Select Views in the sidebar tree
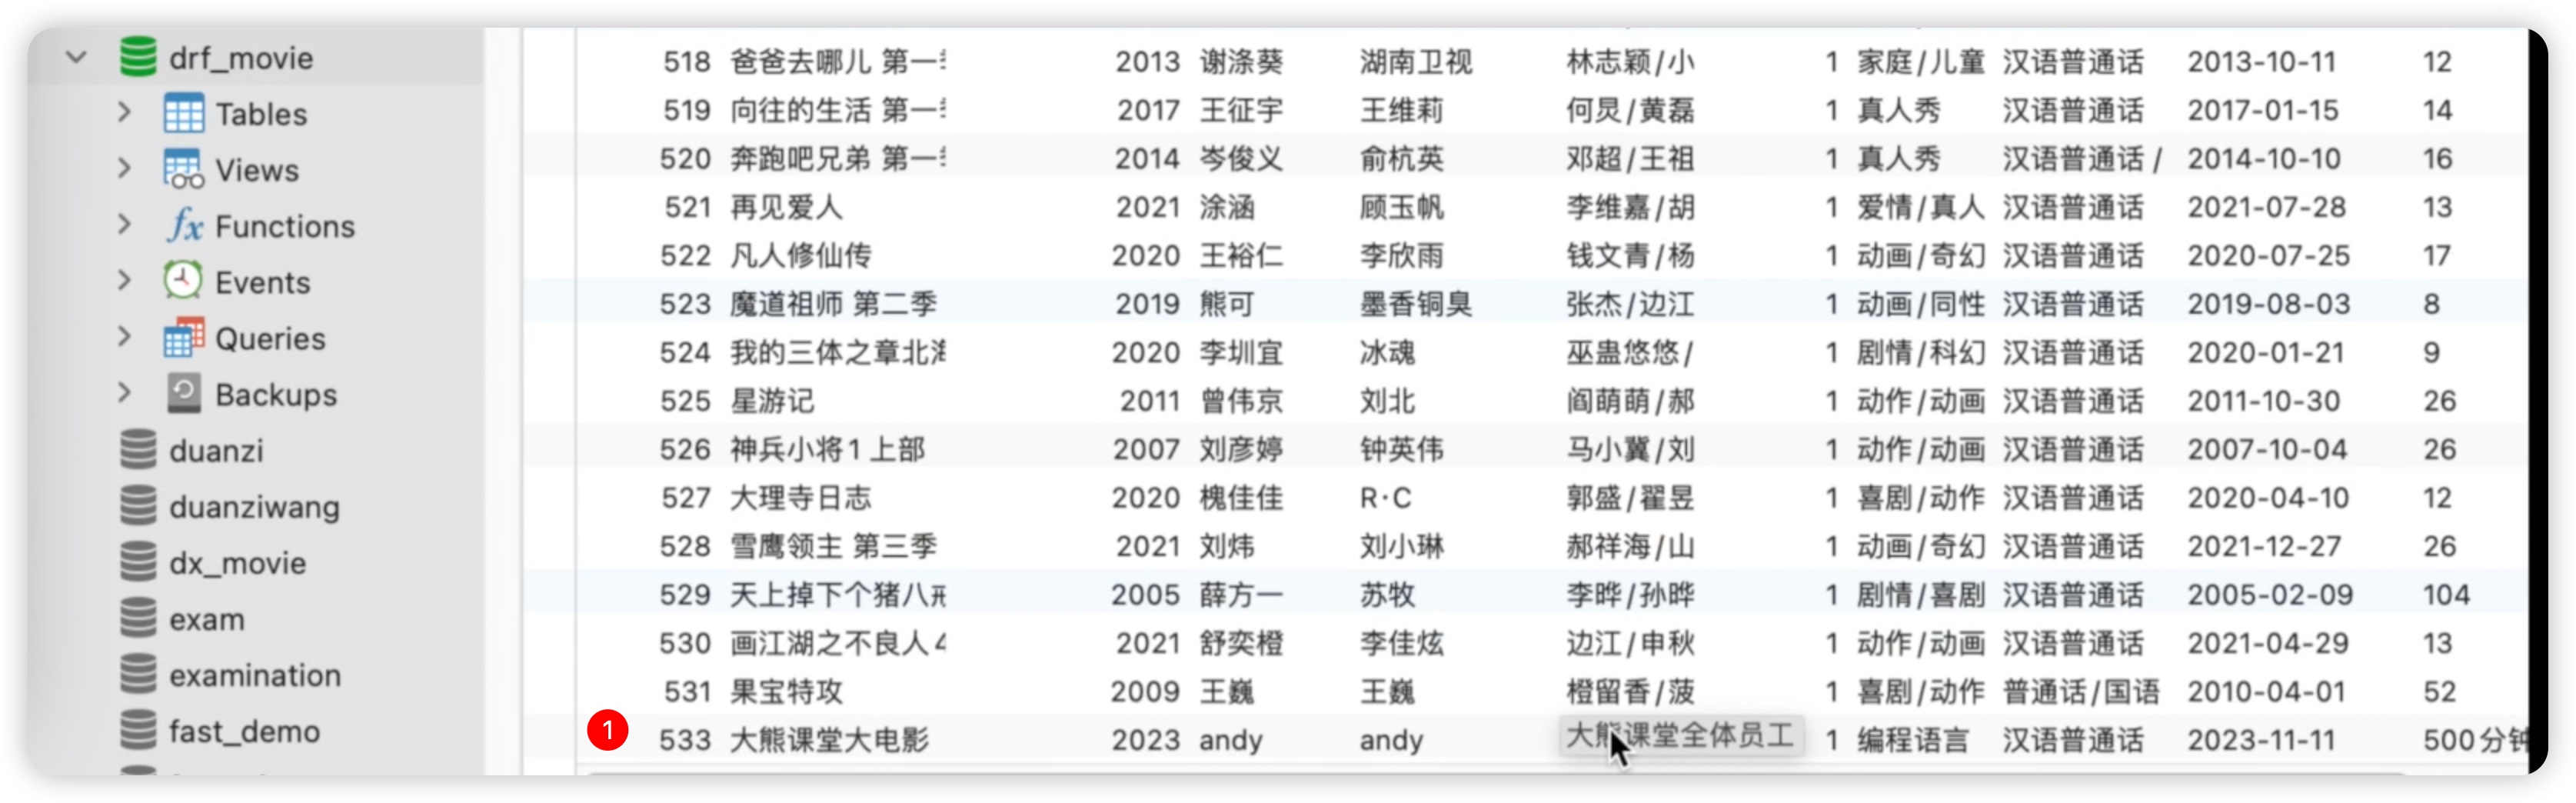 (257, 170)
